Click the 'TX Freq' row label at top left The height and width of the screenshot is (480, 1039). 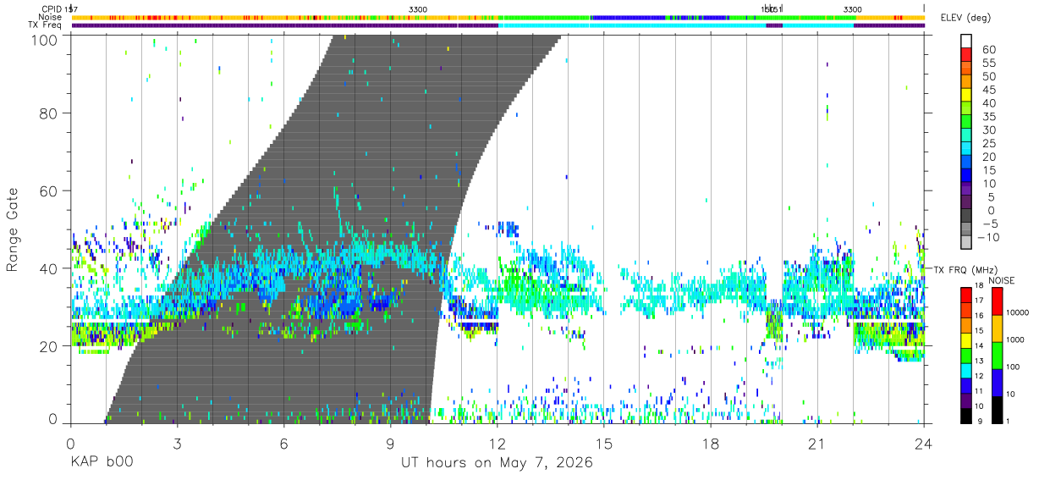[x=46, y=25]
